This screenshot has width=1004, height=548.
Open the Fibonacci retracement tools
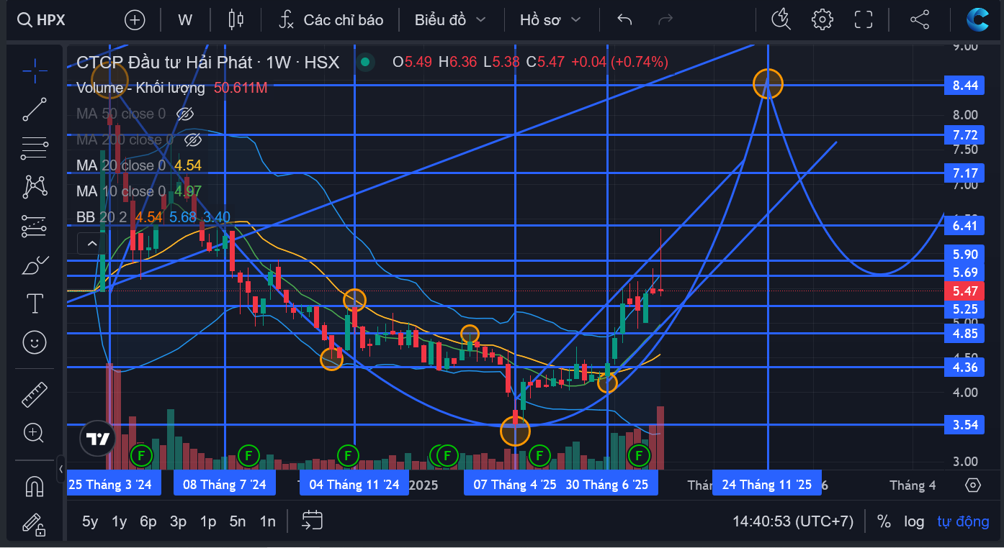coord(35,148)
